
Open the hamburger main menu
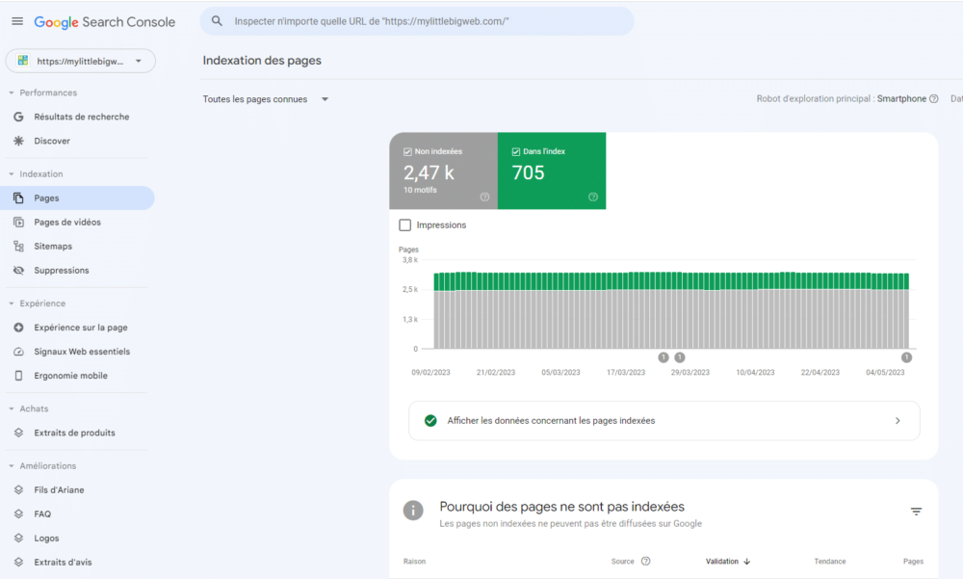pyautogui.click(x=17, y=21)
